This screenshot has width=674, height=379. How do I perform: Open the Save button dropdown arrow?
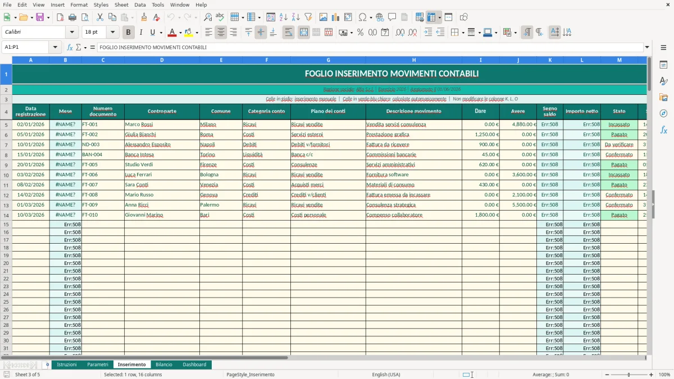[48, 17]
